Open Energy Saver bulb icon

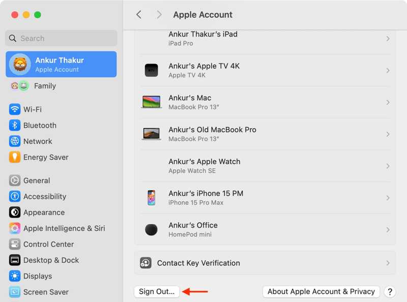(x=15, y=157)
